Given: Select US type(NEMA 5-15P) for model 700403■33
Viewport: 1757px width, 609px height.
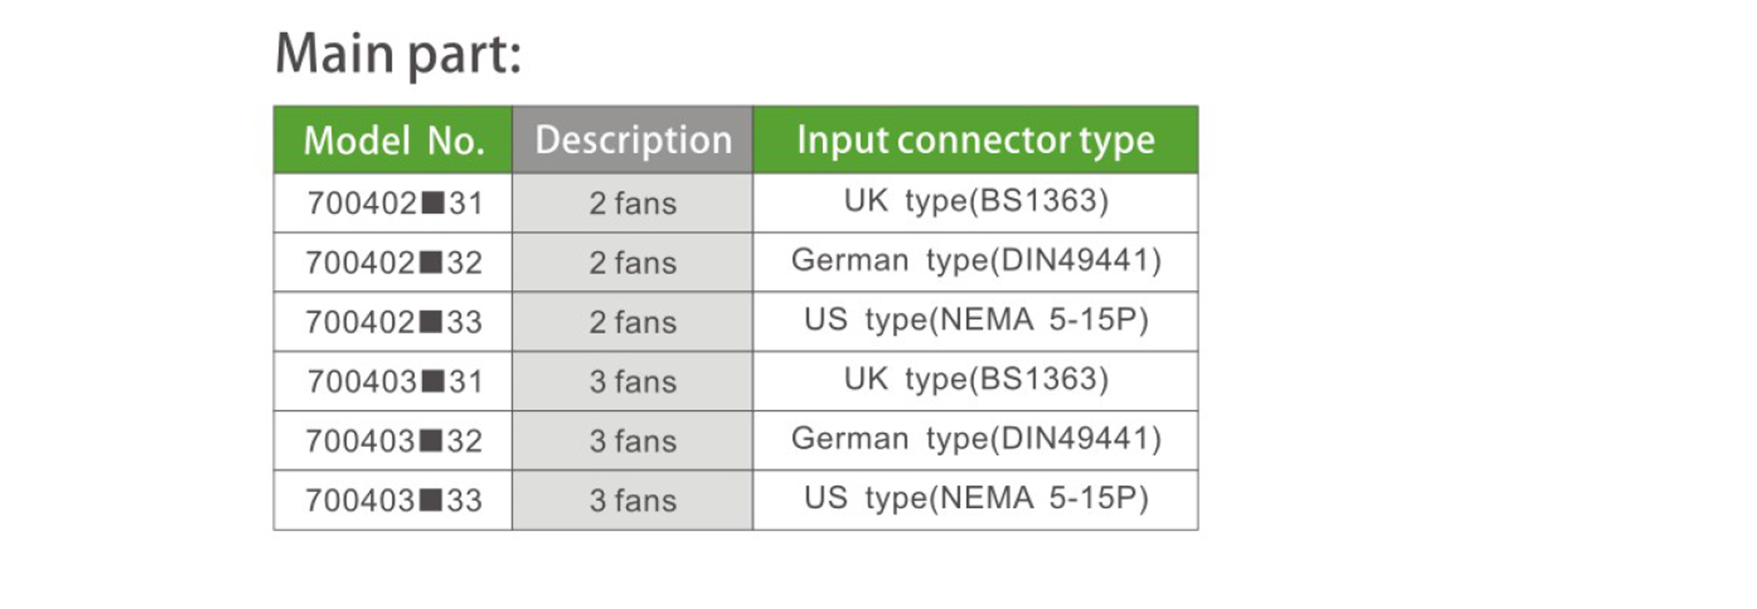Looking at the screenshot, I should click(976, 498).
